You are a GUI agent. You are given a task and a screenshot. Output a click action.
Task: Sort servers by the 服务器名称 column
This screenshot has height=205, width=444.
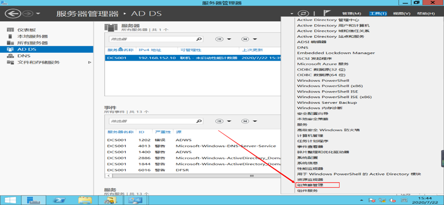(120, 50)
